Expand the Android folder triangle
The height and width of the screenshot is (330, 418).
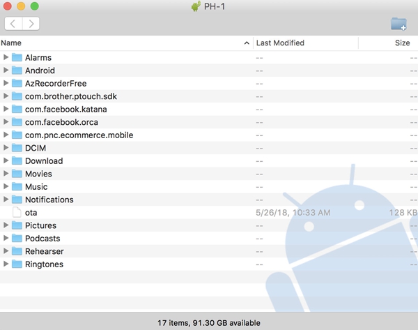tap(6, 70)
